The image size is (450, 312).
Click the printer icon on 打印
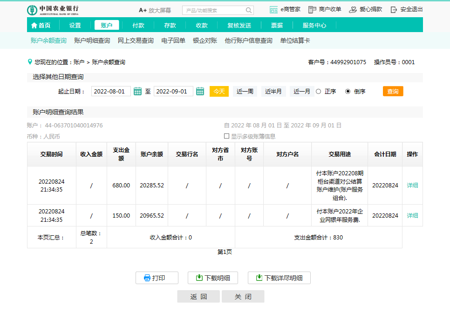tap(147, 278)
